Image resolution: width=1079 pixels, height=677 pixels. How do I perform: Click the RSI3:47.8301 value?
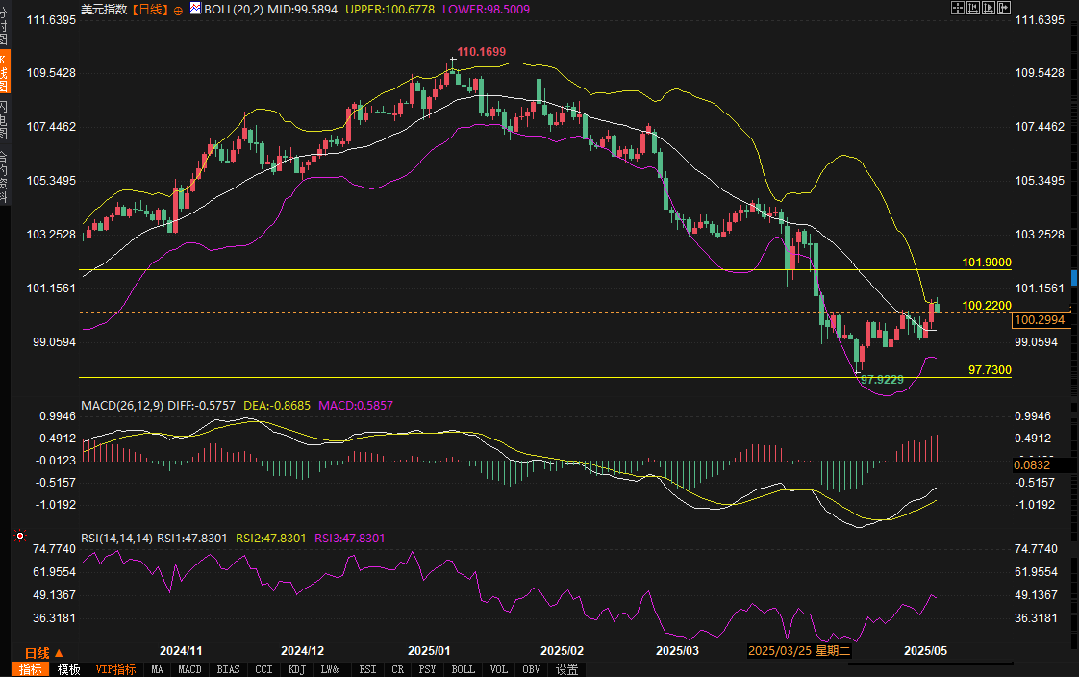pyautogui.click(x=350, y=538)
